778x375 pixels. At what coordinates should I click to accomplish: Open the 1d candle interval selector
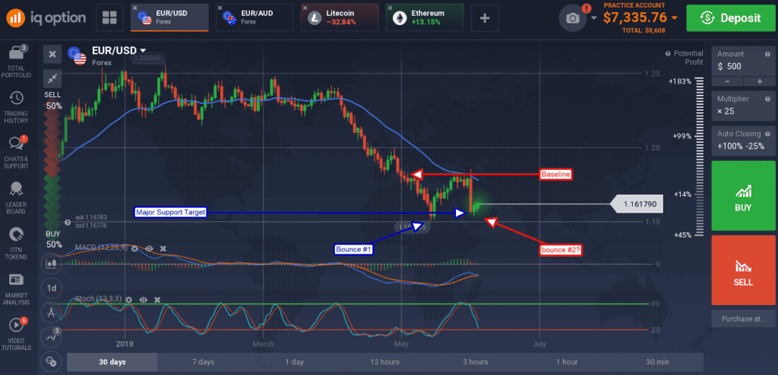pos(51,288)
